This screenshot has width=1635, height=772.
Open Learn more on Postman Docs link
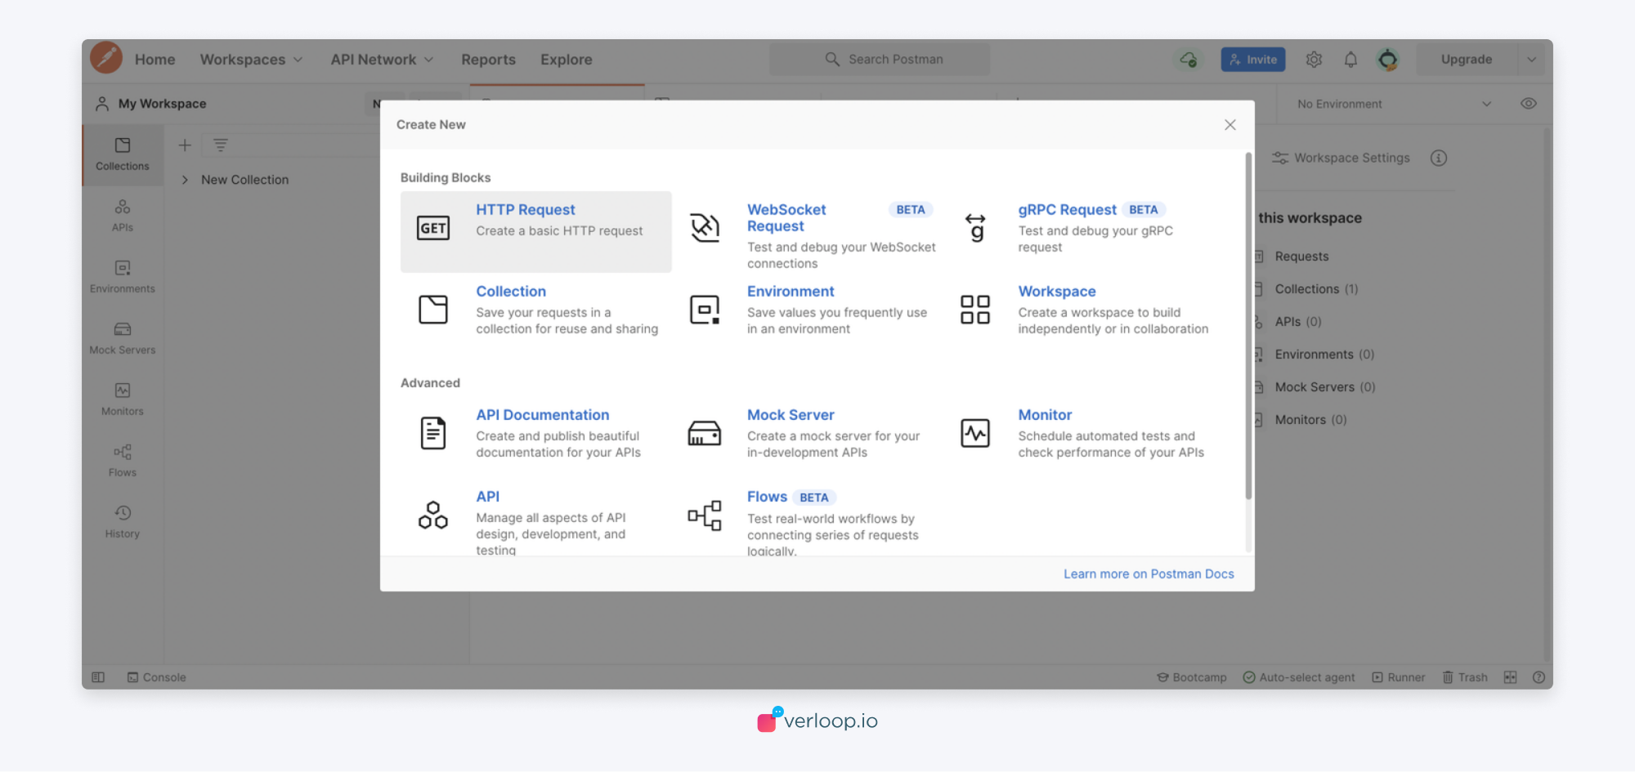tap(1149, 574)
